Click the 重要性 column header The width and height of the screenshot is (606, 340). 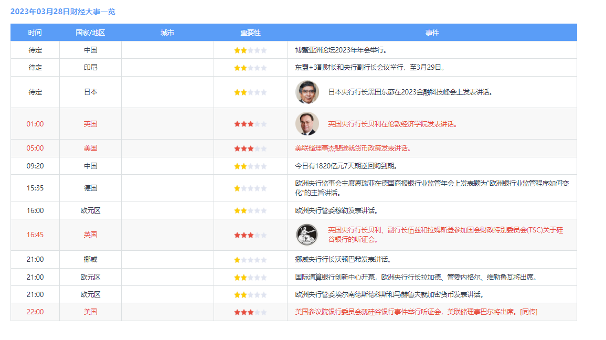[x=250, y=33]
